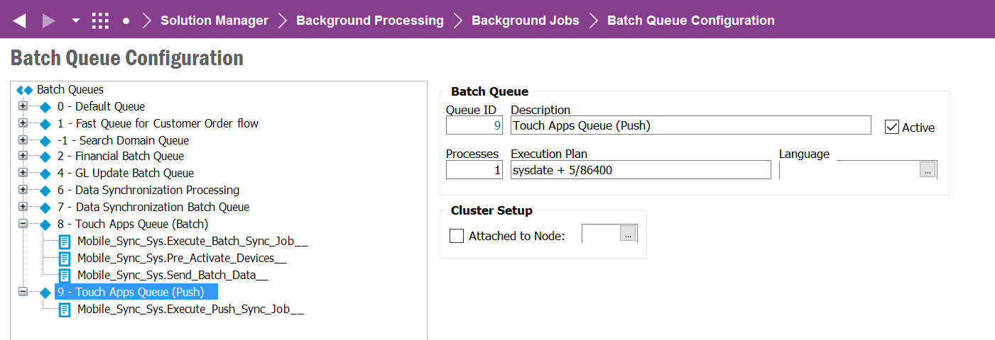Open the Attached to Node lookup button

click(628, 234)
